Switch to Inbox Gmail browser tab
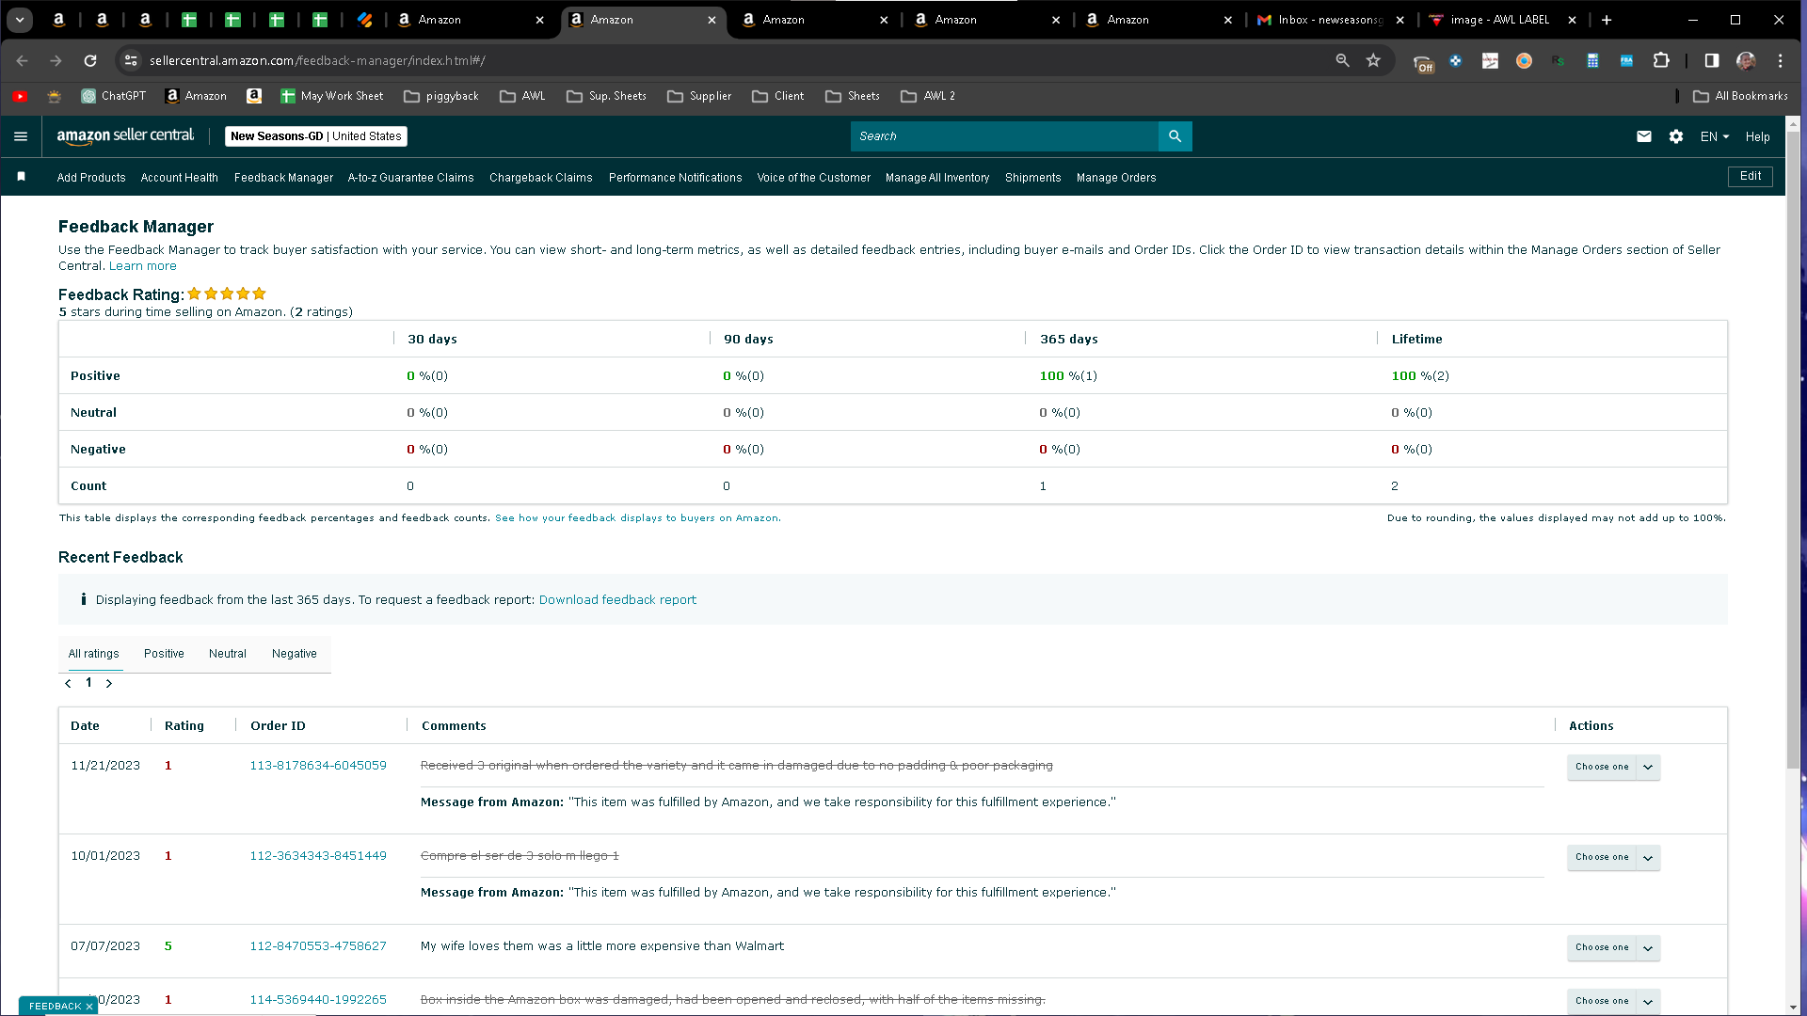The image size is (1807, 1016). (1330, 20)
